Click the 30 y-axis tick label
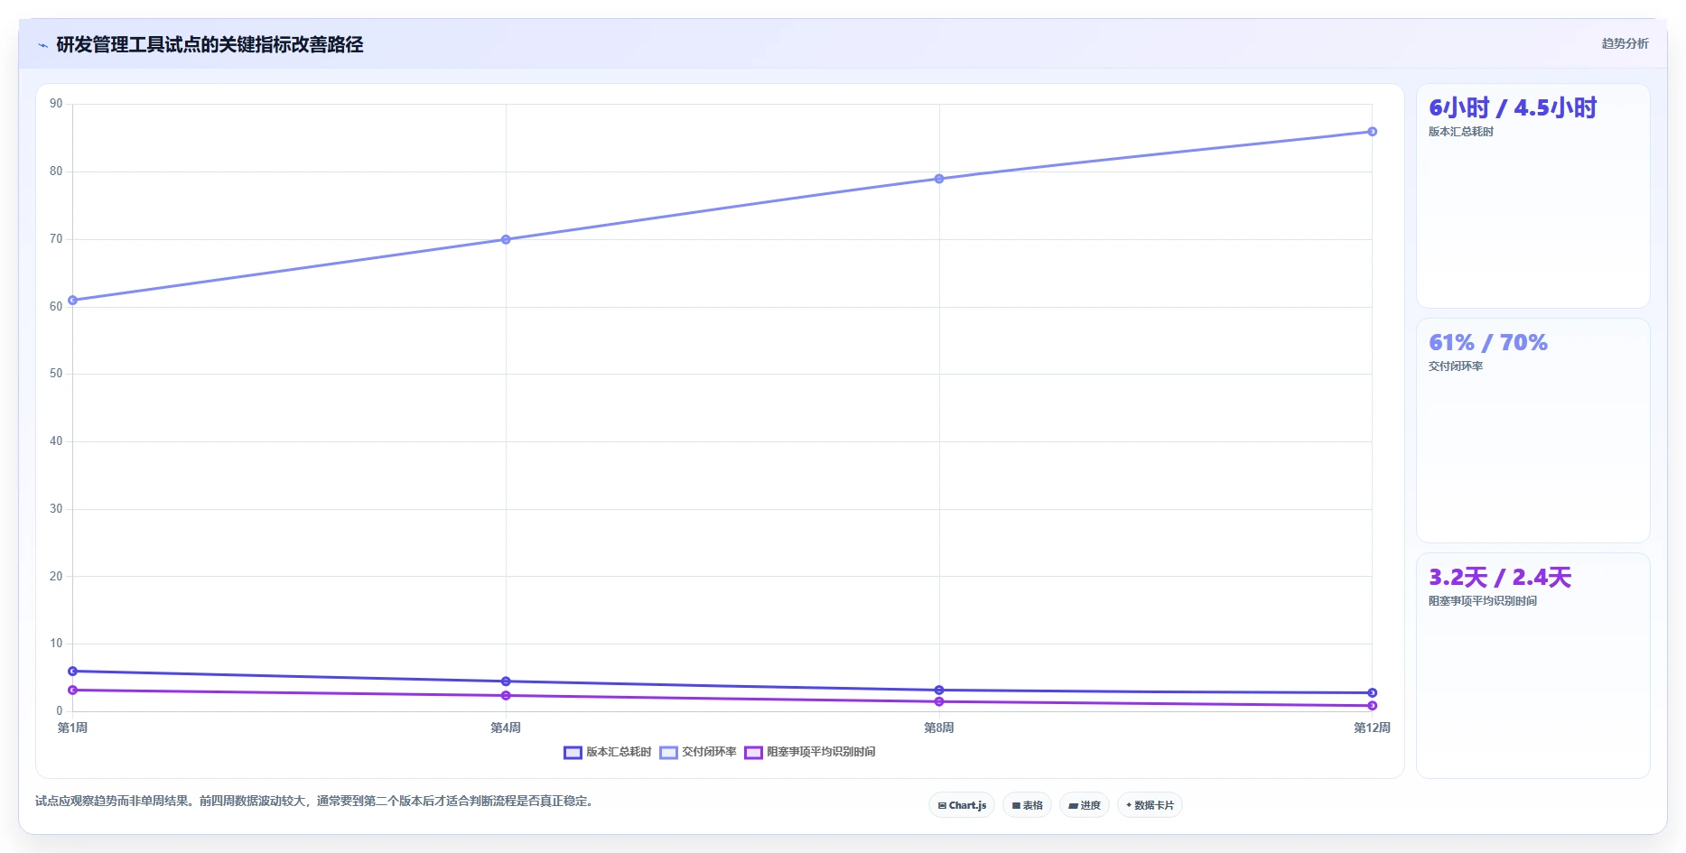 [56, 509]
